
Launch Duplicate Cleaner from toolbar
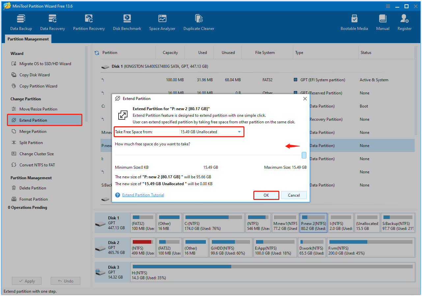click(x=199, y=22)
